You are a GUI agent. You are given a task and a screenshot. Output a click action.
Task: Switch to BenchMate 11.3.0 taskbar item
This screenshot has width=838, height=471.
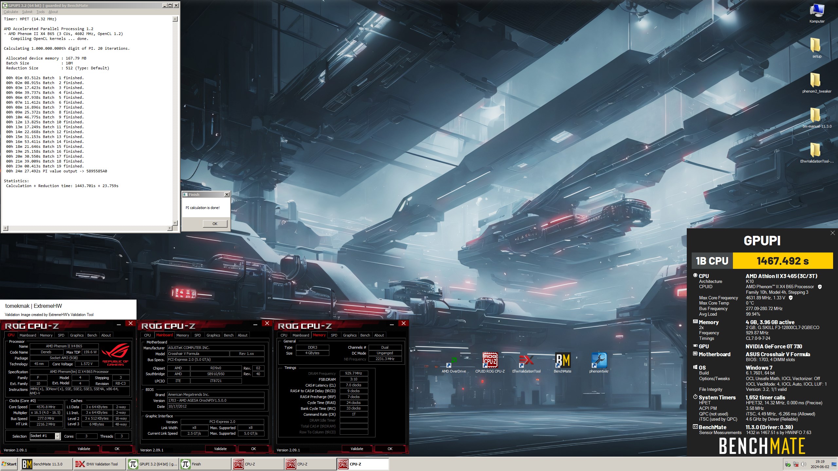[46, 464]
